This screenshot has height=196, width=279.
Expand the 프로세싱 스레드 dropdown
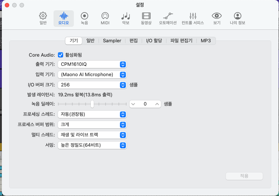(x=92, y=114)
